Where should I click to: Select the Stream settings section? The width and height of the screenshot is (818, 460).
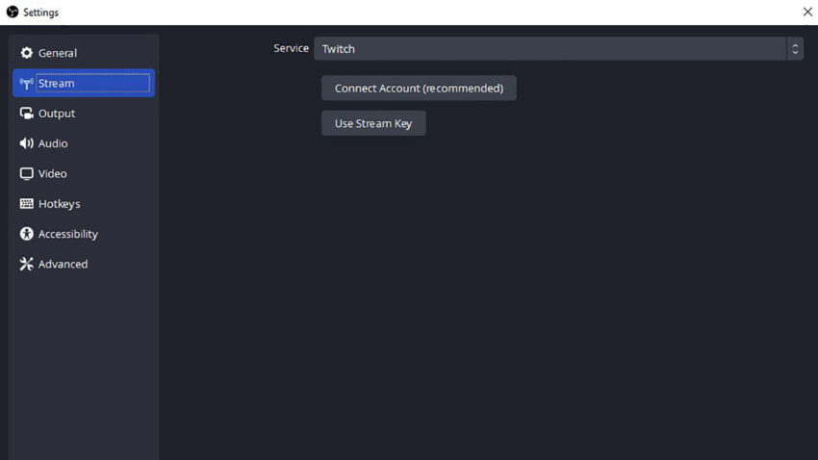click(84, 83)
